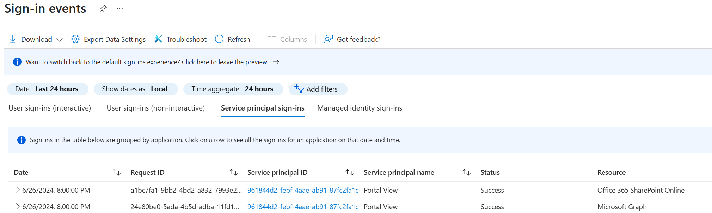
Task: Expand the SharePoint Online sign-in row
Action: [x=18, y=190]
